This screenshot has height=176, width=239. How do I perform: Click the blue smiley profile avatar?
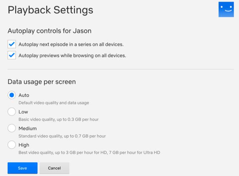[226, 9]
